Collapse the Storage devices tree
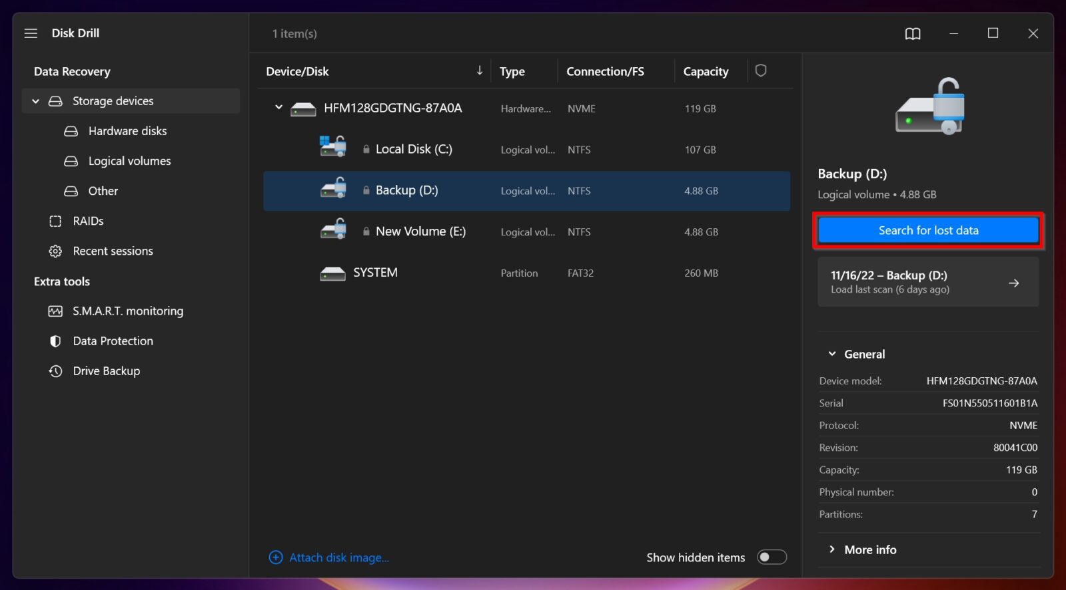The height and width of the screenshot is (590, 1066). tap(36, 101)
